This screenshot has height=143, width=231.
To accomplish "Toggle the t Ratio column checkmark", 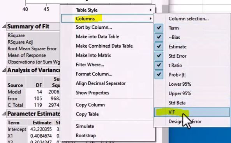I will tap(159, 65).
